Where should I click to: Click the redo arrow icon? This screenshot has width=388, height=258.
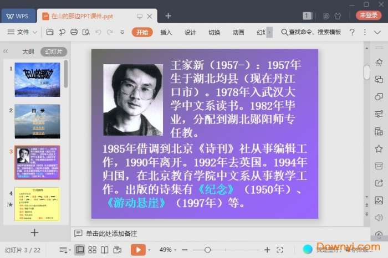point(110,32)
